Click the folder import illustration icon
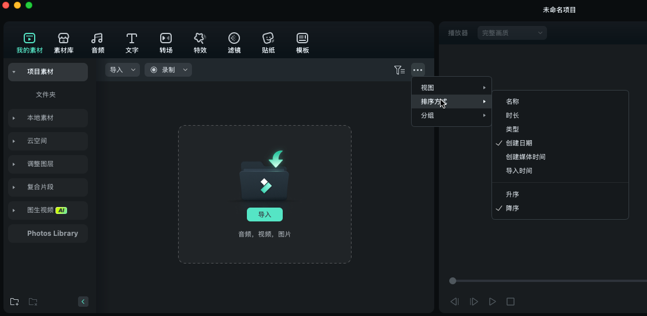The image size is (647, 316). 264,177
